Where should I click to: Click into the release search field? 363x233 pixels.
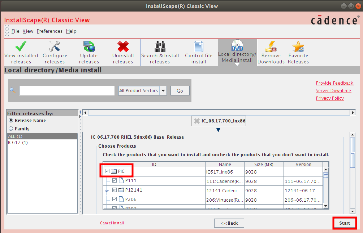coord(67,90)
